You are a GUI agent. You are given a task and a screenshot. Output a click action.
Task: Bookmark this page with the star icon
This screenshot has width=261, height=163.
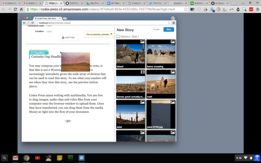[186, 9]
